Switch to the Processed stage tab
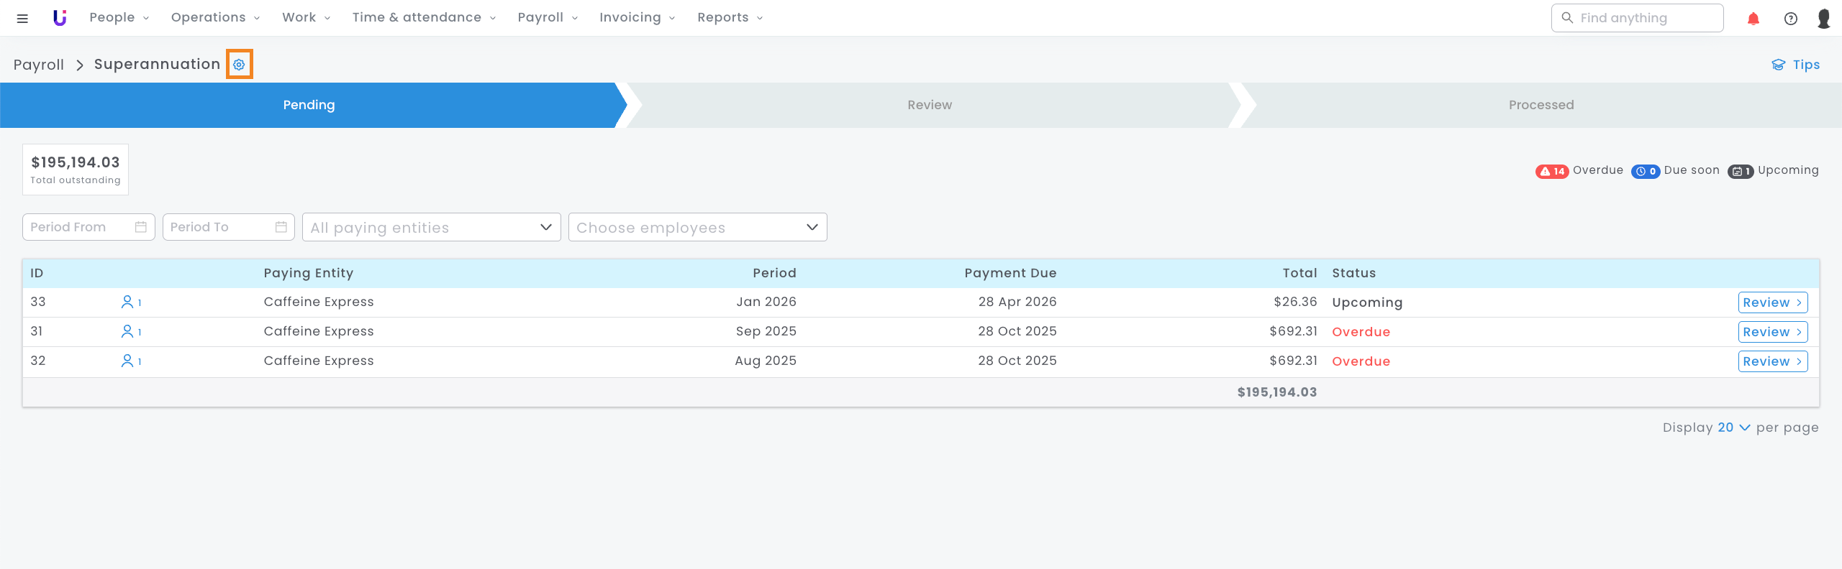 click(x=1541, y=105)
